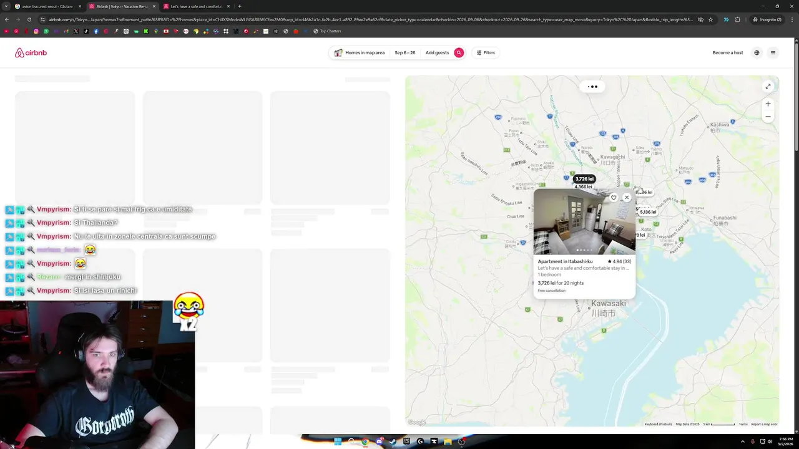This screenshot has width=799, height=449.
Task: Select the 3,726 lei map price pin
Action: (x=584, y=179)
